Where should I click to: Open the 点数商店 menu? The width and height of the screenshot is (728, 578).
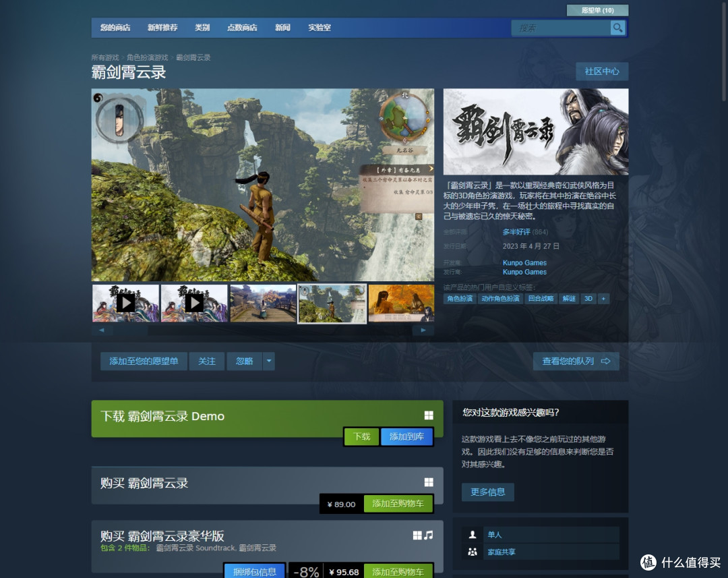(242, 28)
